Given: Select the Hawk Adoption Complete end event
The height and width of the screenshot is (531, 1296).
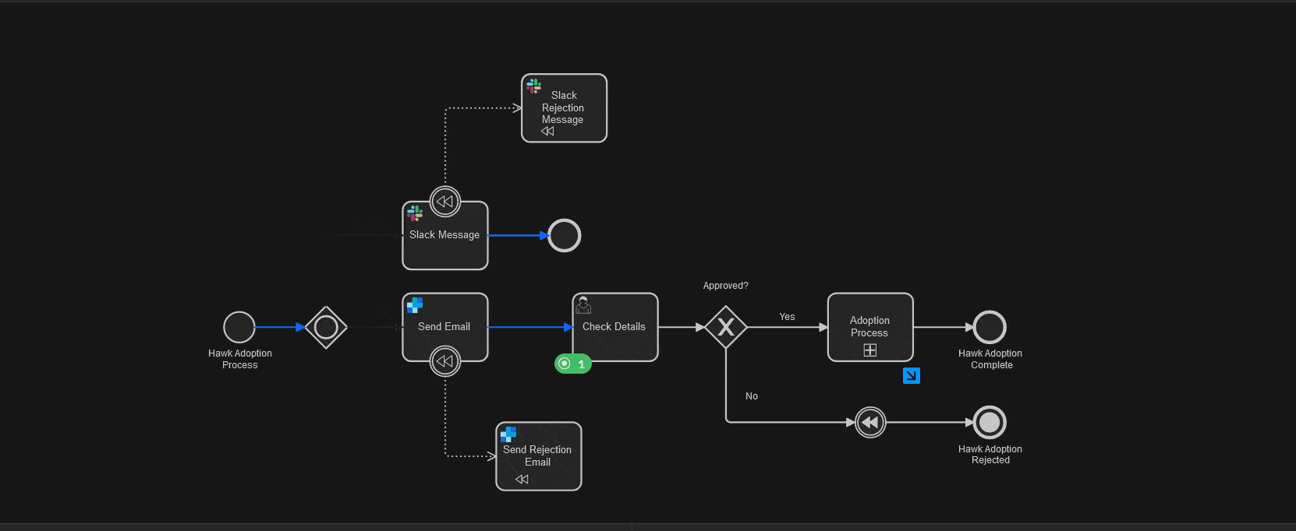Looking at the screenshot, I should tap(990, 327).
